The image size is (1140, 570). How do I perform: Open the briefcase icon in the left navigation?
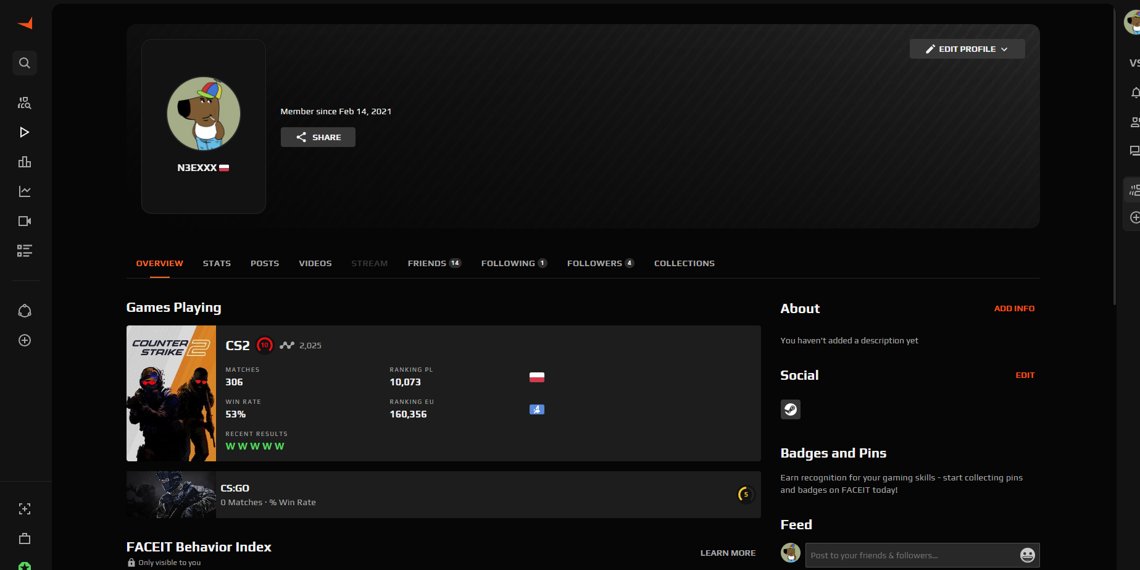[25, 539]
